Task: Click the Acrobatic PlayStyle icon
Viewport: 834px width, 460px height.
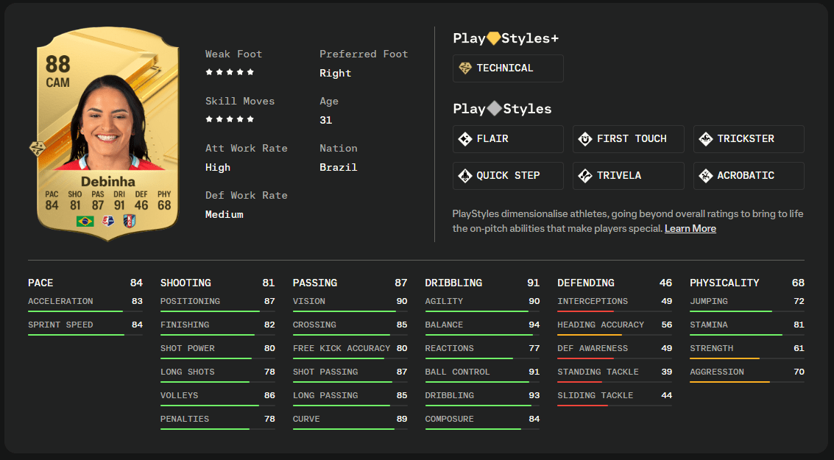Action: coord(706,175)
